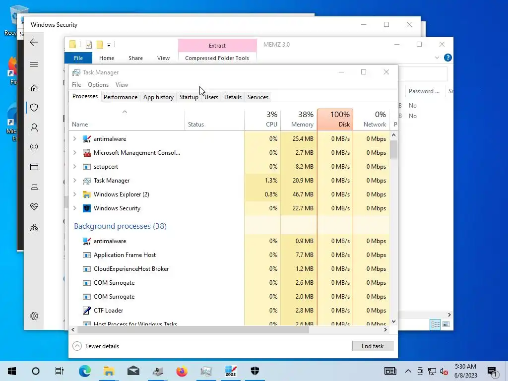
Task: Sort processes by the Network column
Action: click(371, 119)
